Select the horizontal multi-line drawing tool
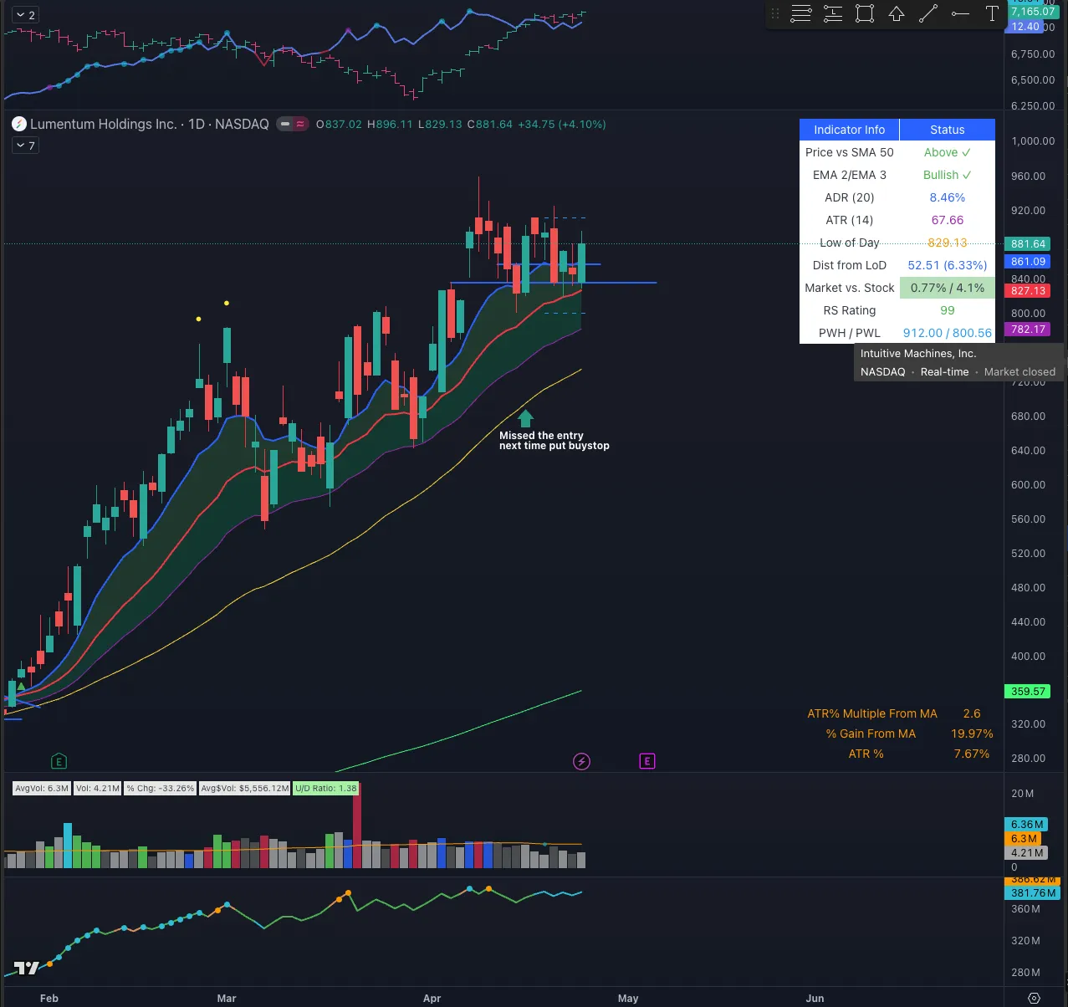 point(801,13)
